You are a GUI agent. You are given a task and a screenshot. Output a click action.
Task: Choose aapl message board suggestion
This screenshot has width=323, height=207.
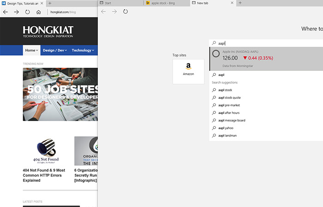pos(266,121)
